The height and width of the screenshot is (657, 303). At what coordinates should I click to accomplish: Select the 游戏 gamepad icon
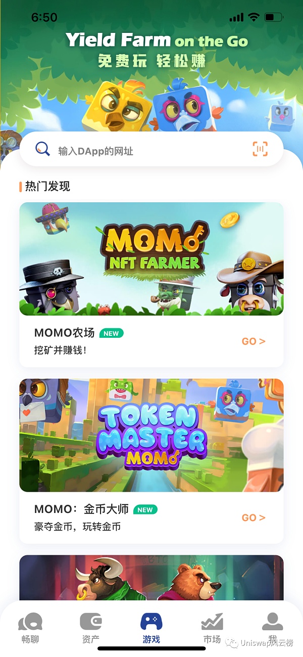coord(151,621)
